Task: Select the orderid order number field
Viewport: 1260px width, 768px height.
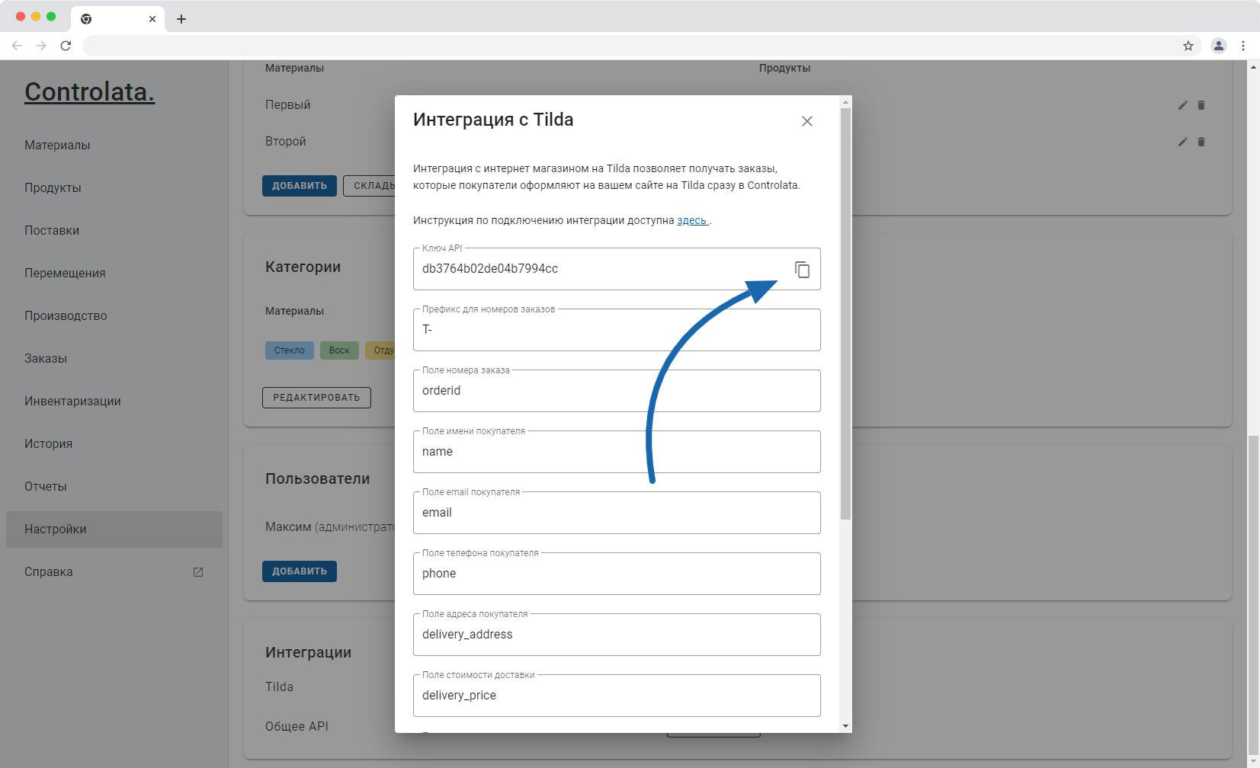Action: [617, 391]
